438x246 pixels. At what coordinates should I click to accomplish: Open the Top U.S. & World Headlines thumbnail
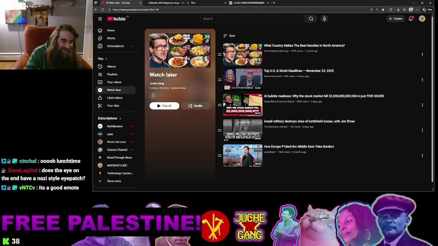click(243, 80)
